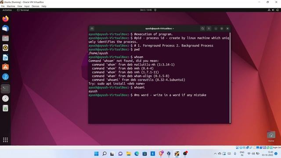Open Microsoft Store in taskbar
This screenshot has height=158, width=281.
[144, 154]
